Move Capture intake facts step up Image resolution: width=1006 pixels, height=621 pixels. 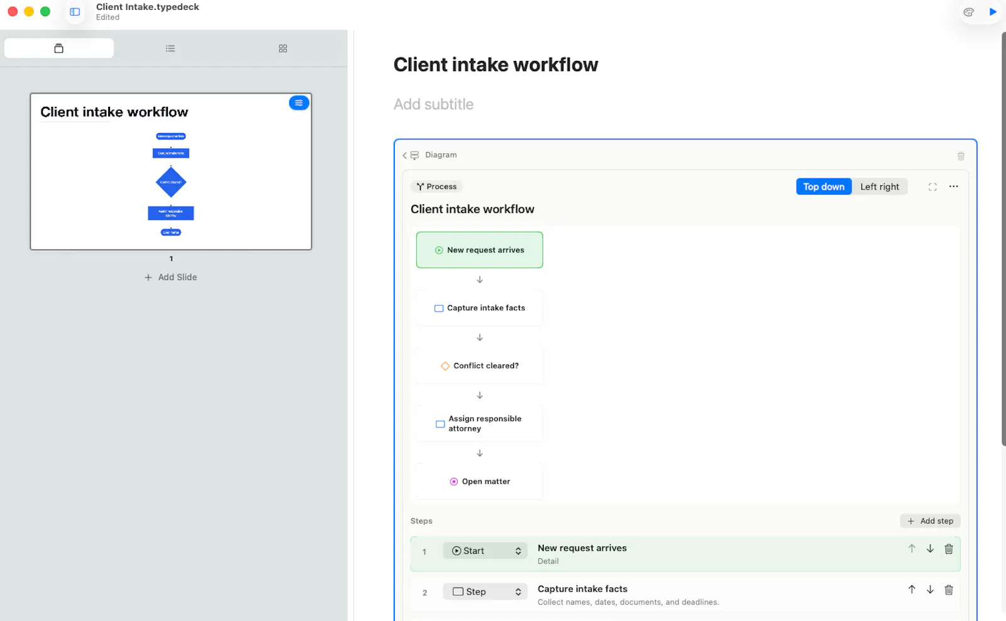[912, 590]
